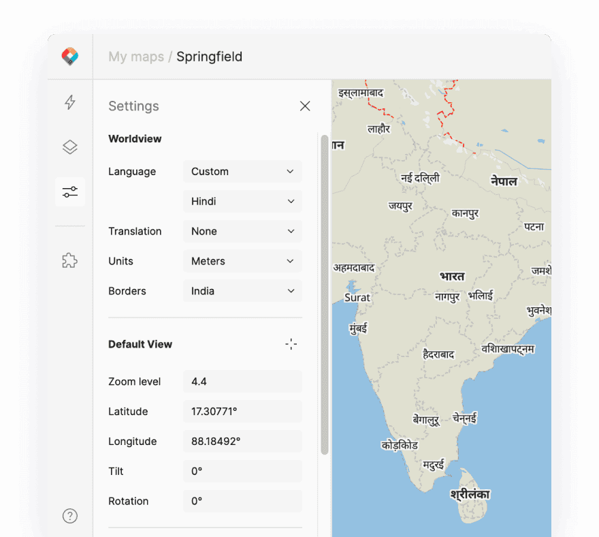Open the layers panel icon
The image size is (599, 537).
click(70, 147)
